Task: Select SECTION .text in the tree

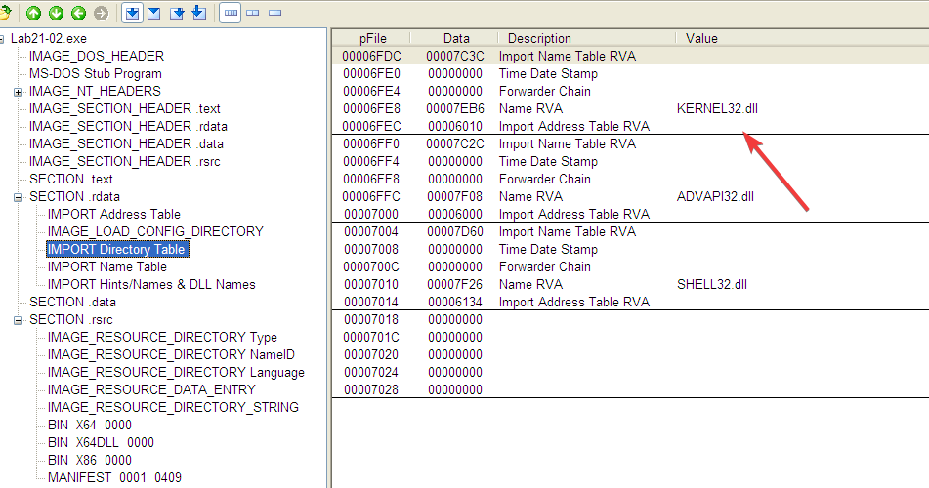Action: tap(71, 179)
